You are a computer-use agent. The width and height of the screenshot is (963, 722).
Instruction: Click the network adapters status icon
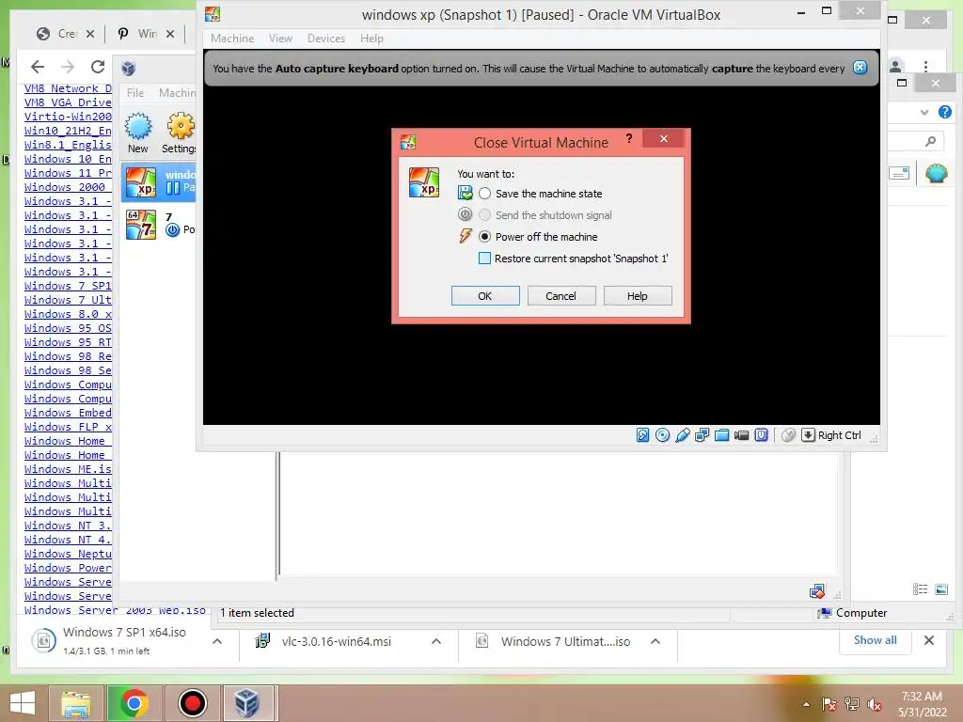702,435
